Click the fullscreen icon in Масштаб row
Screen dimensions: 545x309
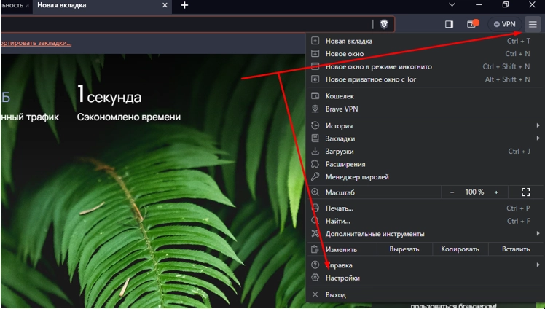[x=525, y=192]
